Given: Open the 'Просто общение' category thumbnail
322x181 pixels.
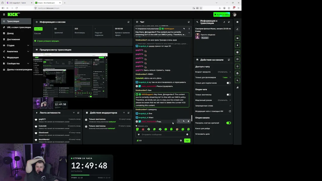Looking at the screenshot, I should coord(197,36).
